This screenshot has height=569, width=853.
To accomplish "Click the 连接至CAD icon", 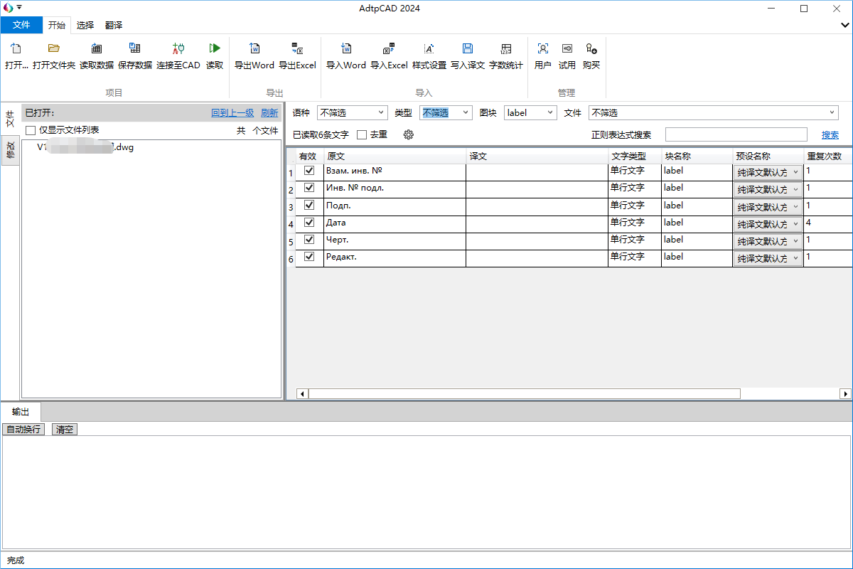I will click(178, 49).
